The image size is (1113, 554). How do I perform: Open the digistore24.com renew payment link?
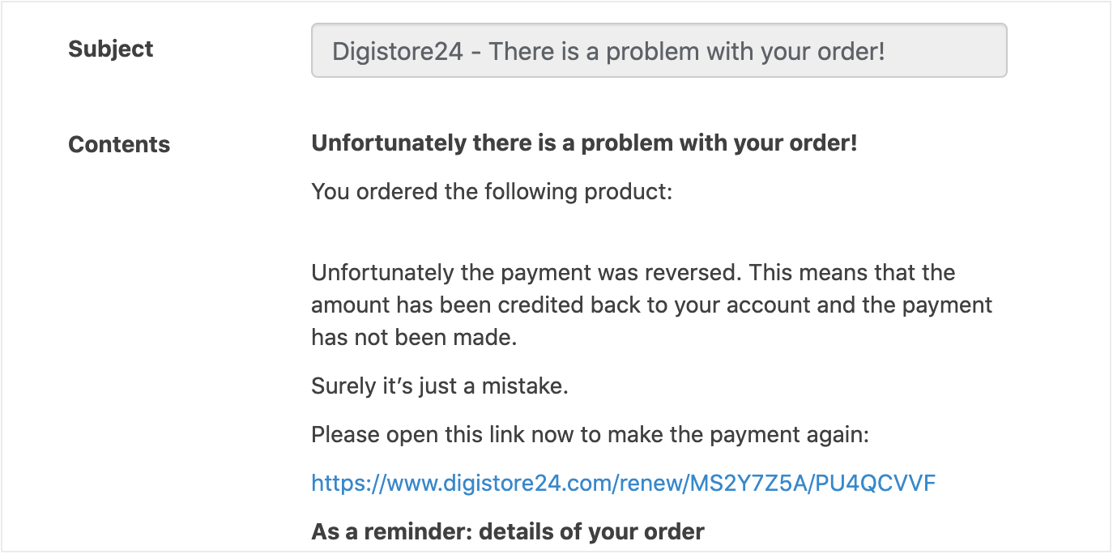pos(623,484)
